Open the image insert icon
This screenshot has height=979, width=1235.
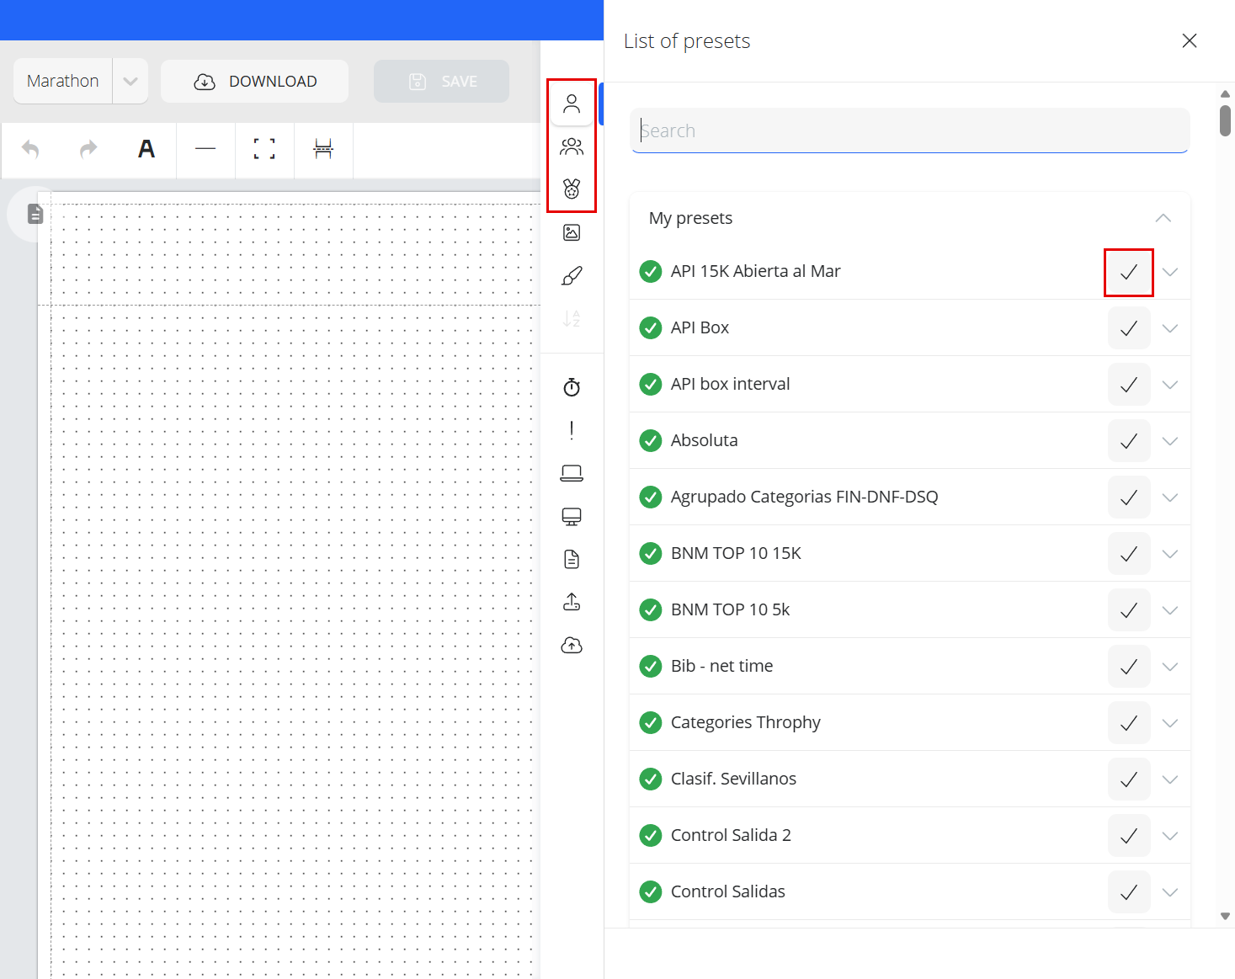point(572,232)
